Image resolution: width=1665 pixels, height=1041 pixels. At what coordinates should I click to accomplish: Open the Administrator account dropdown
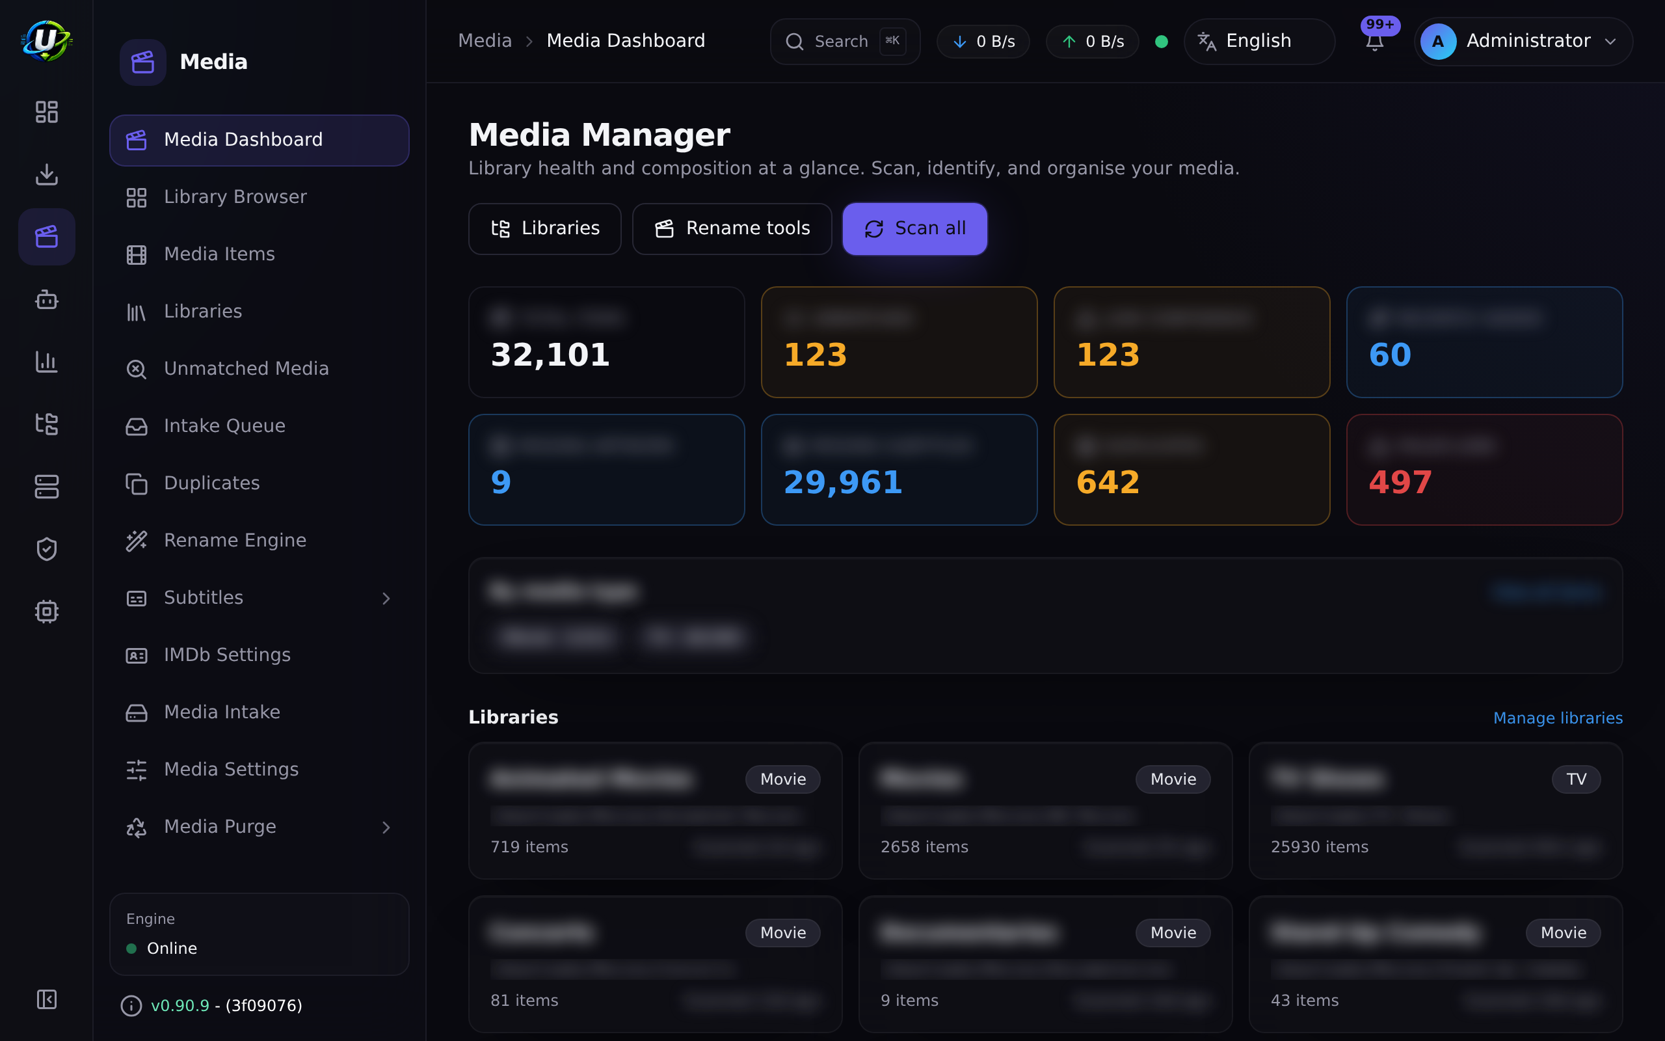click(1523, 41)
